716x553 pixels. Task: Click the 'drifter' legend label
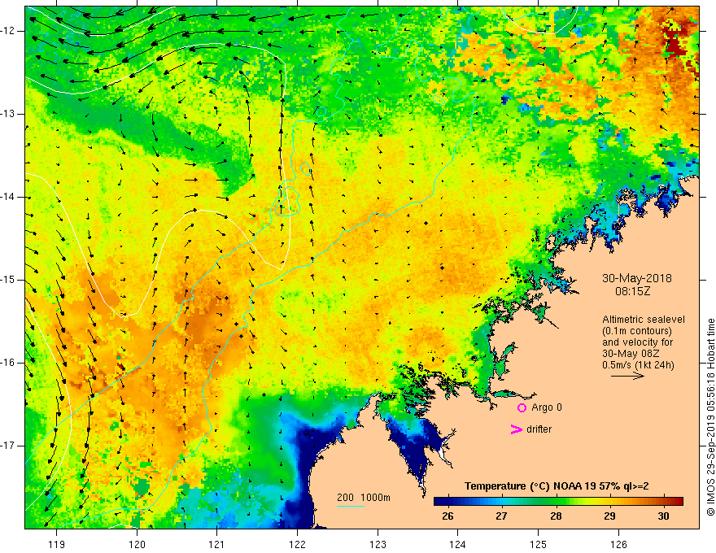point(539,429)
